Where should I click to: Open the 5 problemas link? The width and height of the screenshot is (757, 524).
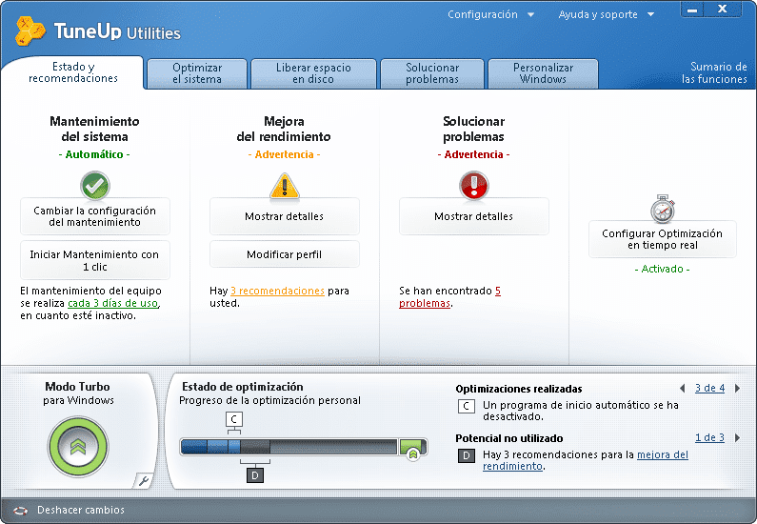449,297
